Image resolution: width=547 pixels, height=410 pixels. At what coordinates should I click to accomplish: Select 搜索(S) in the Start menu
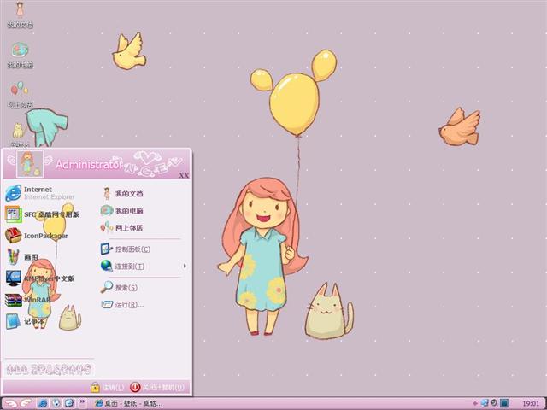point(126,288)
